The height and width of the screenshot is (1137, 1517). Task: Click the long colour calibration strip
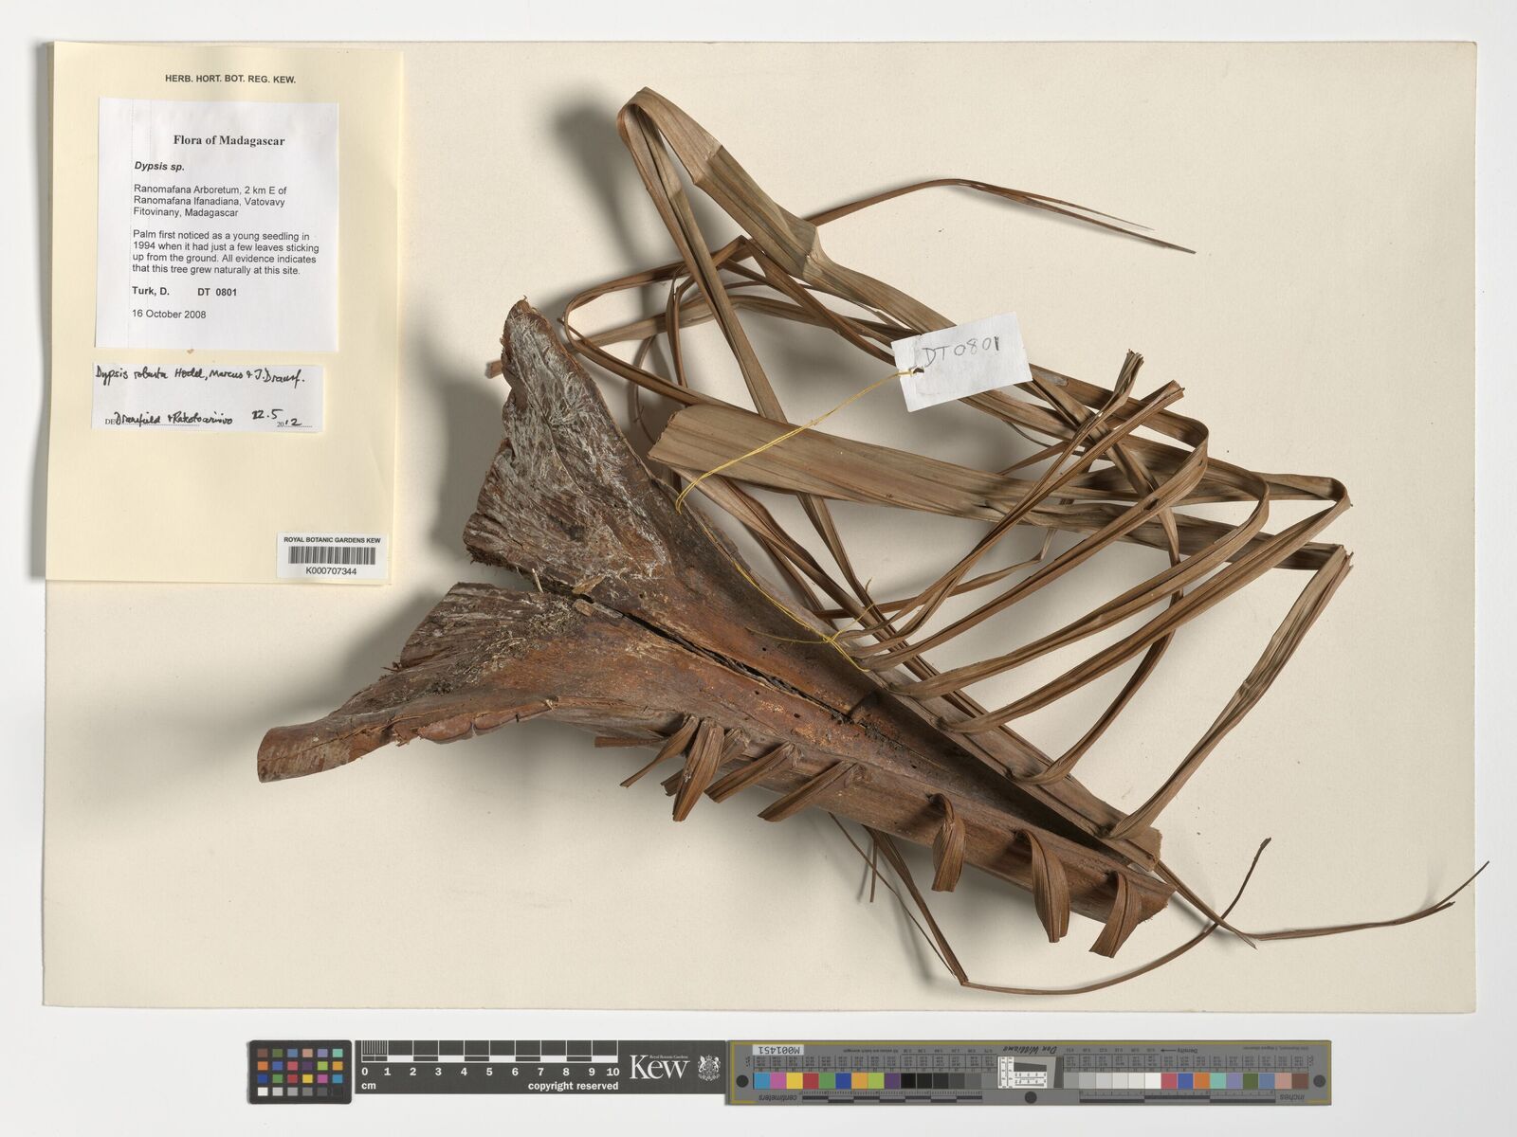click(x=1029, y=1080)
